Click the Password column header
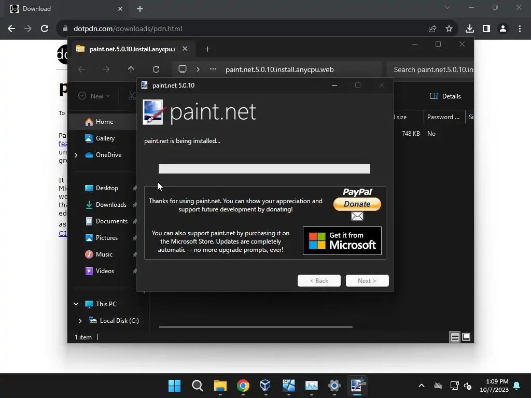Image resolution: width=531 pixels, height=398 pixels. pyautogui.click(x=443, y=117)
